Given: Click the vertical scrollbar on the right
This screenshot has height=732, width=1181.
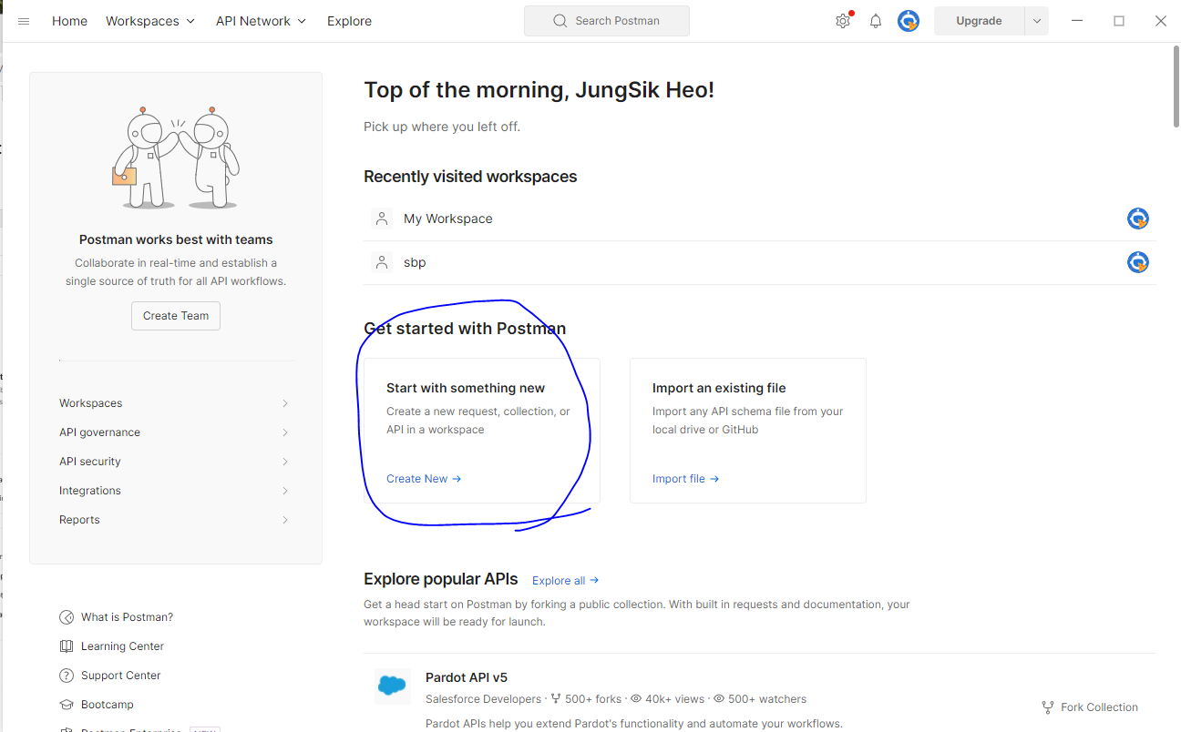Looking at the screenshot, I should [1176, 86].
